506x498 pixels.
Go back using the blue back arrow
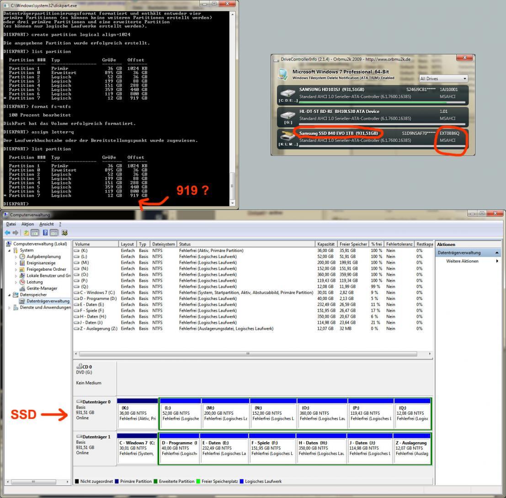point(7,233)
